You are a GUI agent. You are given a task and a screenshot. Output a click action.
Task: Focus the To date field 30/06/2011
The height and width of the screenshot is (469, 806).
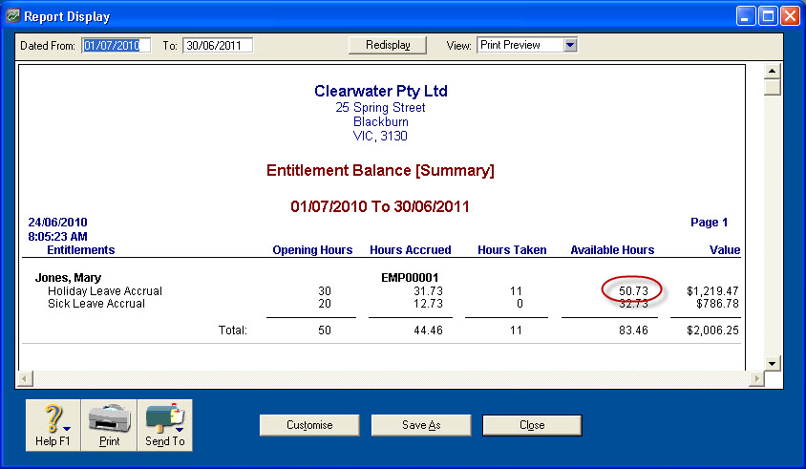pyautogui.click(x=218, y=45)
